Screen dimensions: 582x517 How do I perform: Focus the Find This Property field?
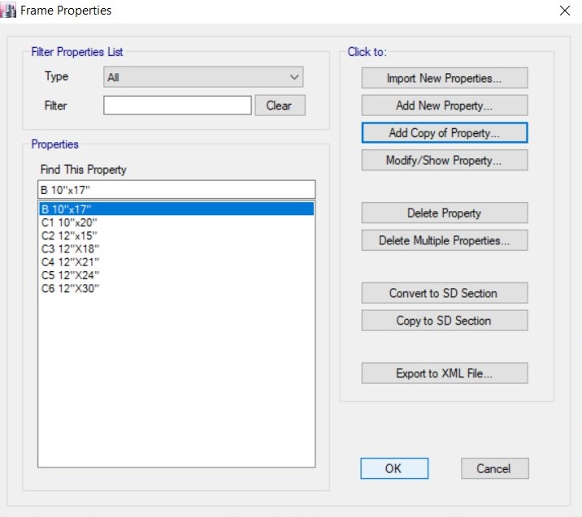coord(176,189)
